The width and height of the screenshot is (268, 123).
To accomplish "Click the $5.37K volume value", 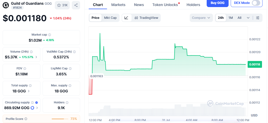I will click(11, 57).
